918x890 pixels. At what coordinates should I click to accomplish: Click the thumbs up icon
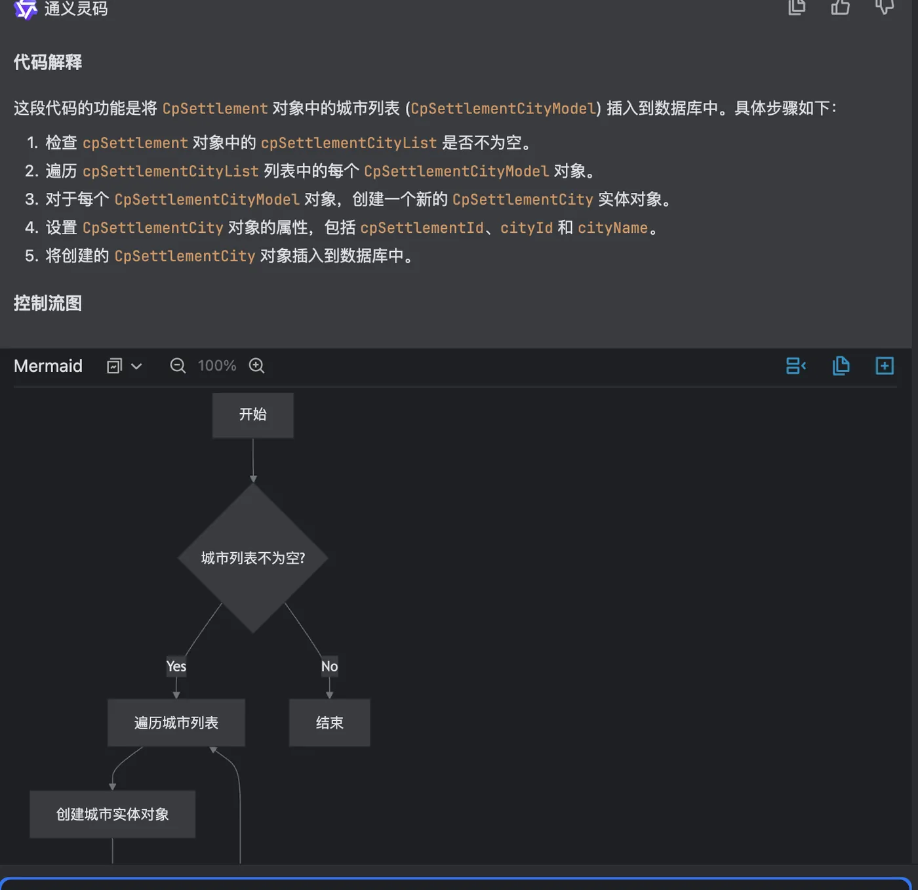pyautogui.click(x=840, y=7)
